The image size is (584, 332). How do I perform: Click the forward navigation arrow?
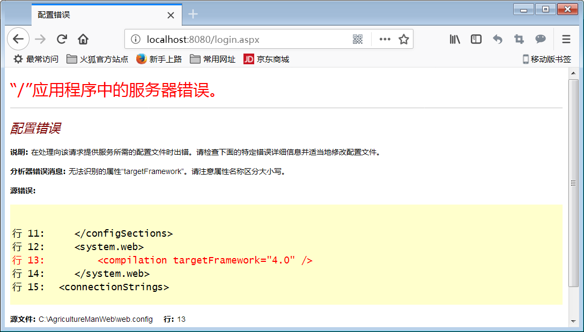(x=40, y=39)
